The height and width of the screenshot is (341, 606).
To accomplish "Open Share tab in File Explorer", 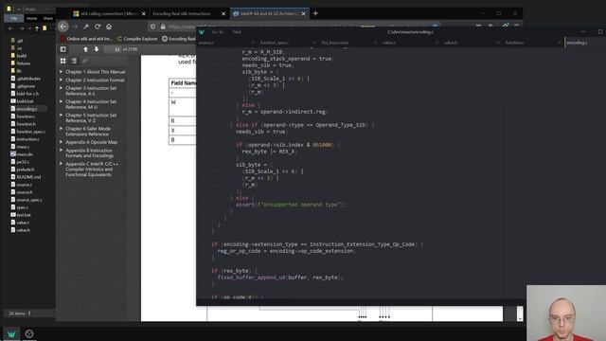I will tap(48, 18).
